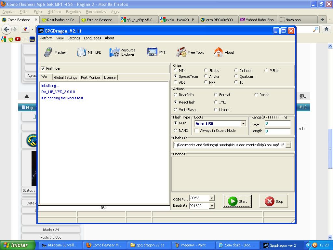
Task: Open the Itaú bookmark icon
Action: click(x=32, y=39)
